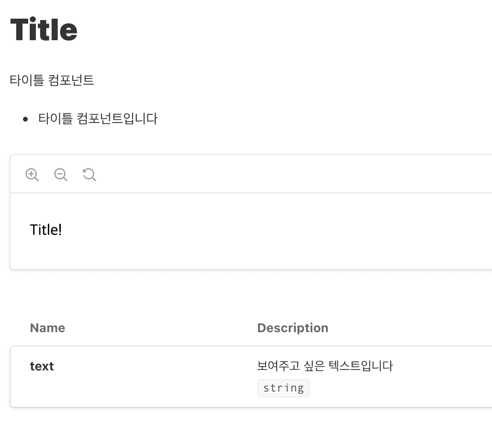Select the "text" prop name
This screenshot has width=492, height=448.
(x=42, y=366)
